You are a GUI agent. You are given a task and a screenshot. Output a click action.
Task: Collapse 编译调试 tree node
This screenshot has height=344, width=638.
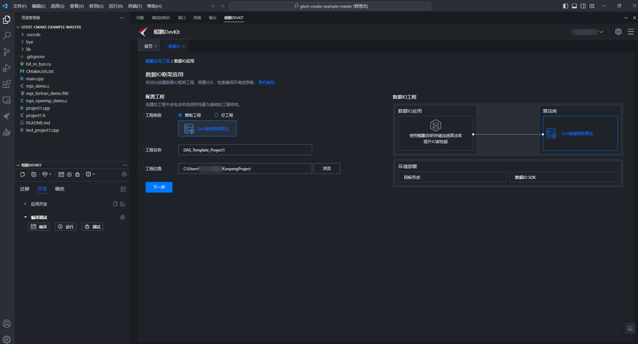25,217
